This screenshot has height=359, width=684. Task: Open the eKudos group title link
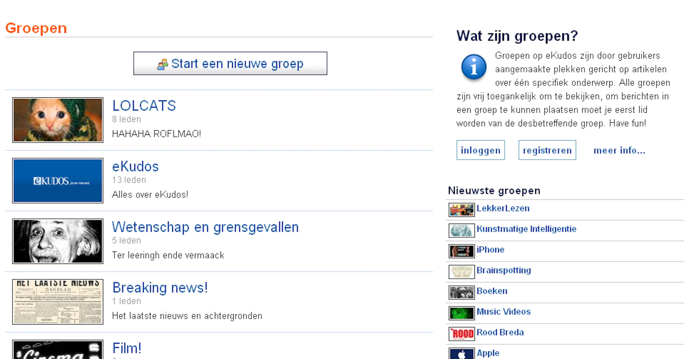click(x=135, y=166)
